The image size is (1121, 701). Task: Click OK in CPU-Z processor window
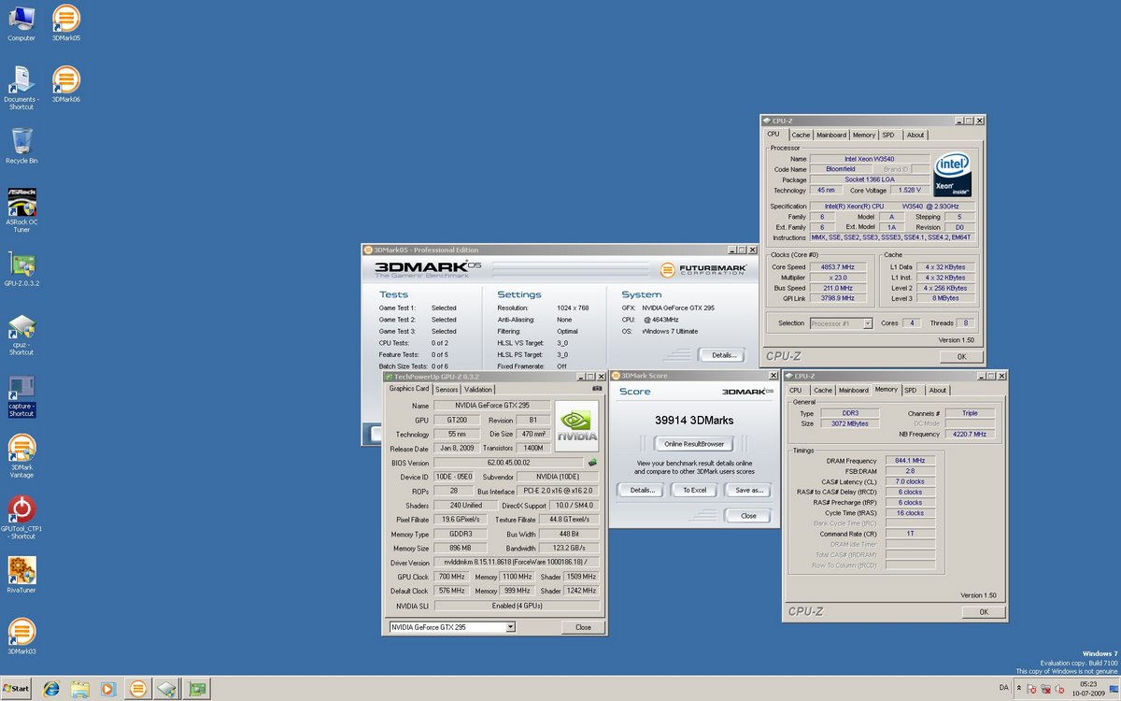point(961,356)
